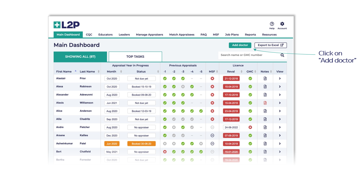Open notes icon for Alastair Prior
This screenshot has width=364, height=178.
pyautogui.click(x=265, y=78)
